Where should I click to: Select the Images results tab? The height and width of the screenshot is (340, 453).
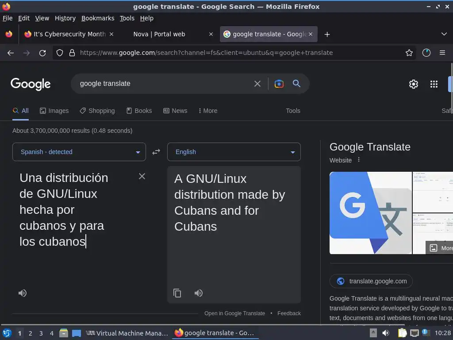(x=54, y=111)
